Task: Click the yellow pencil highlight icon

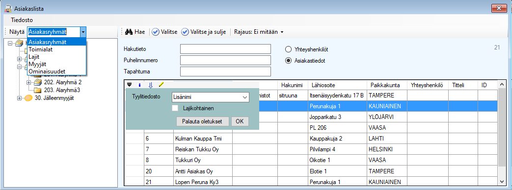Action: pyautogui.click(x=161, y=85)
